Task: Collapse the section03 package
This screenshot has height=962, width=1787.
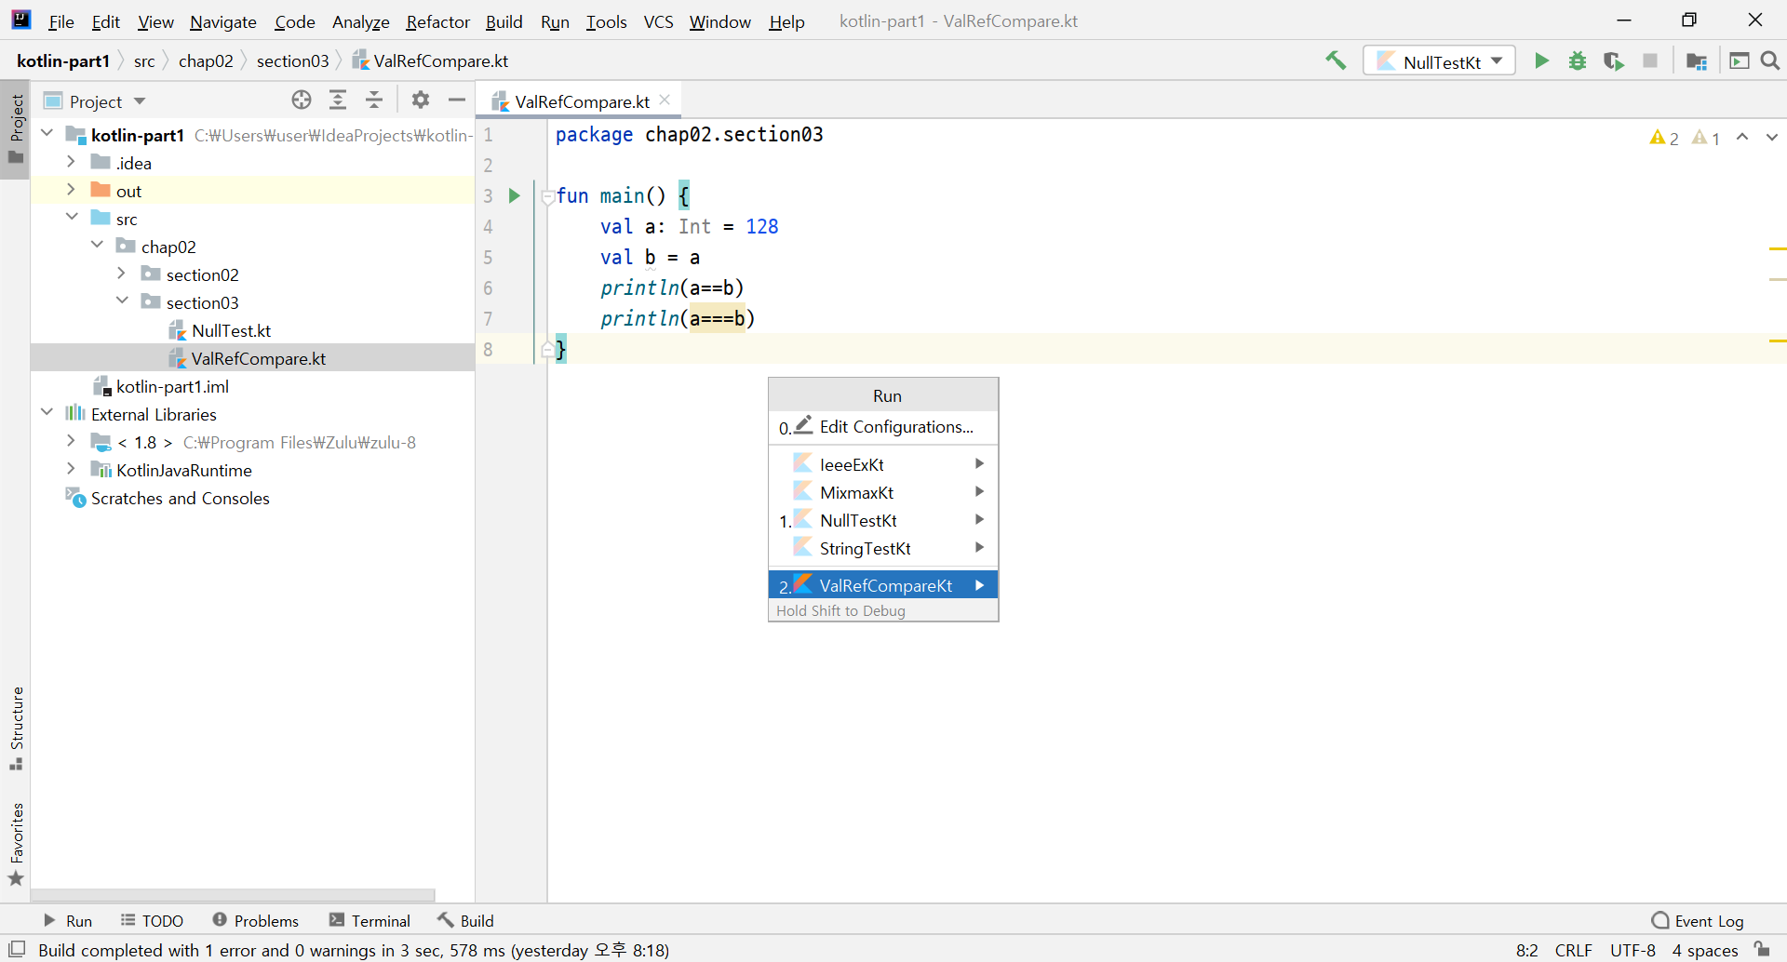Action: click(x=122, y=301)
